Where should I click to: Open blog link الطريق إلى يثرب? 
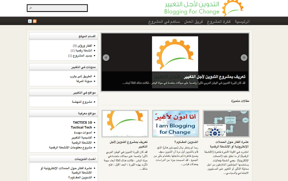point(81,76)
